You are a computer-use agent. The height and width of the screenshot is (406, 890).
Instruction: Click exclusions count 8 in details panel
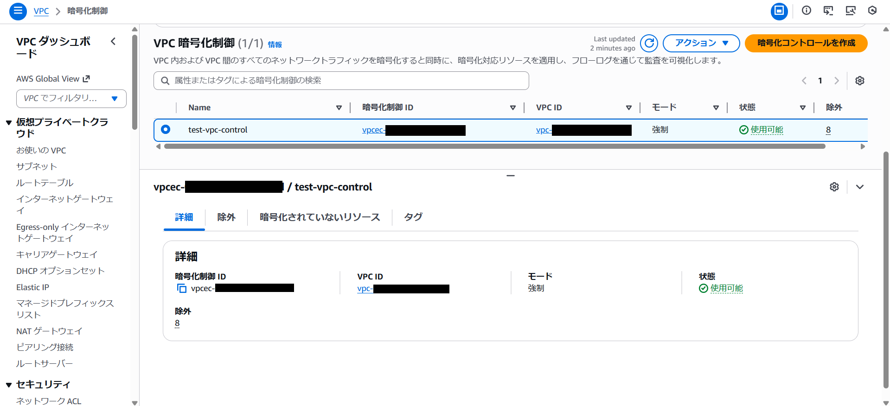[x=177, y=323]
